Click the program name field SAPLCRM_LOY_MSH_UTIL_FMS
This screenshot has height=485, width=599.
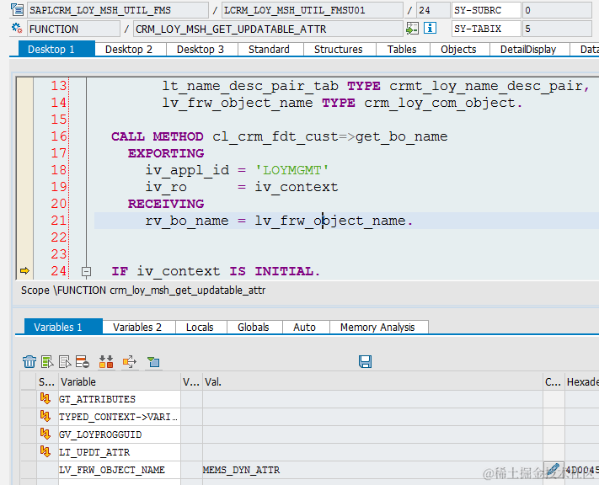(118, 10)
